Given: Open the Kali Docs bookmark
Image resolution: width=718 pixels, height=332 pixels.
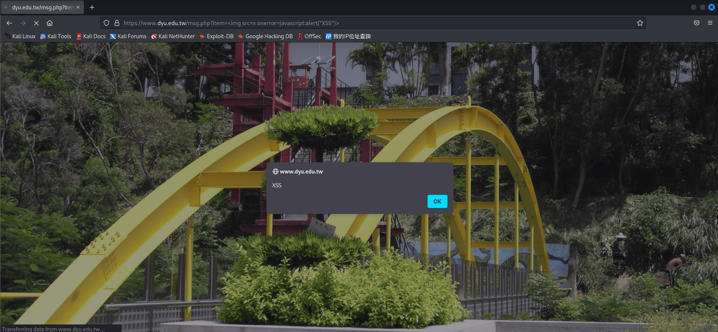Looking at the screenshot, I should 91,36.
